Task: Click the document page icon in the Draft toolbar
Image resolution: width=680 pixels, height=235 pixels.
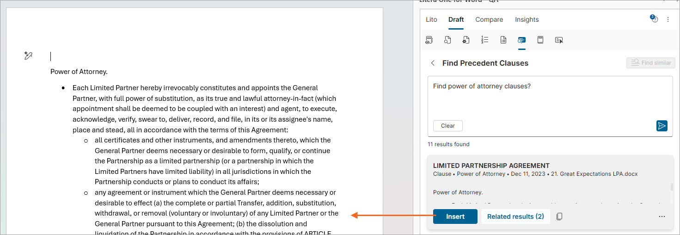Action: pos(503,40)
